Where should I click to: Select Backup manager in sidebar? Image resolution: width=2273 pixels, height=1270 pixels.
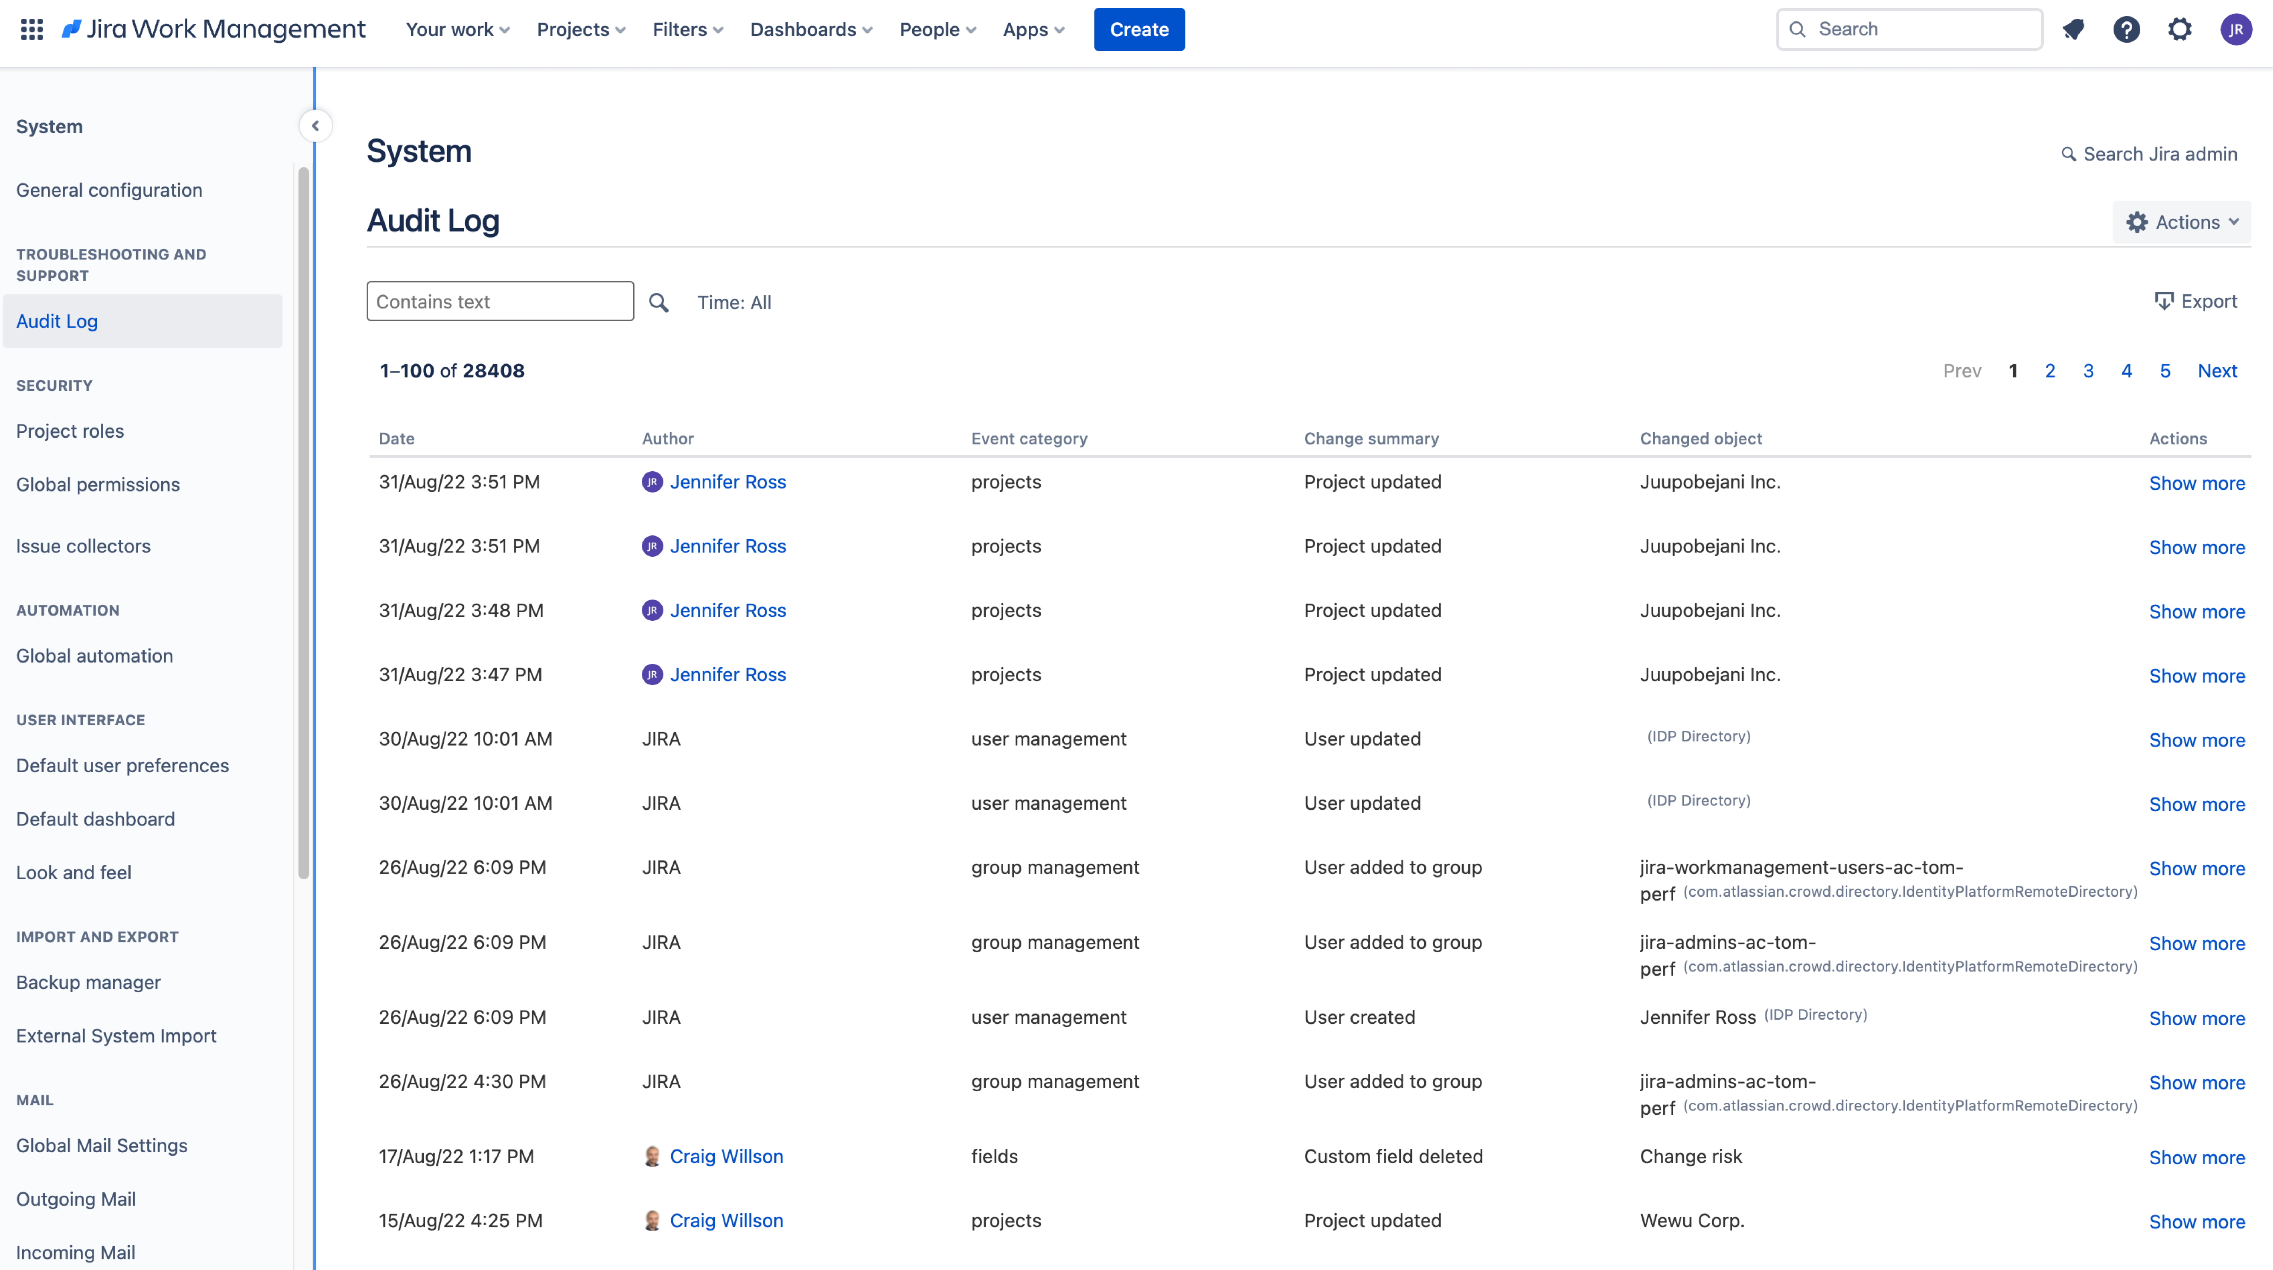tap(88, 982)
